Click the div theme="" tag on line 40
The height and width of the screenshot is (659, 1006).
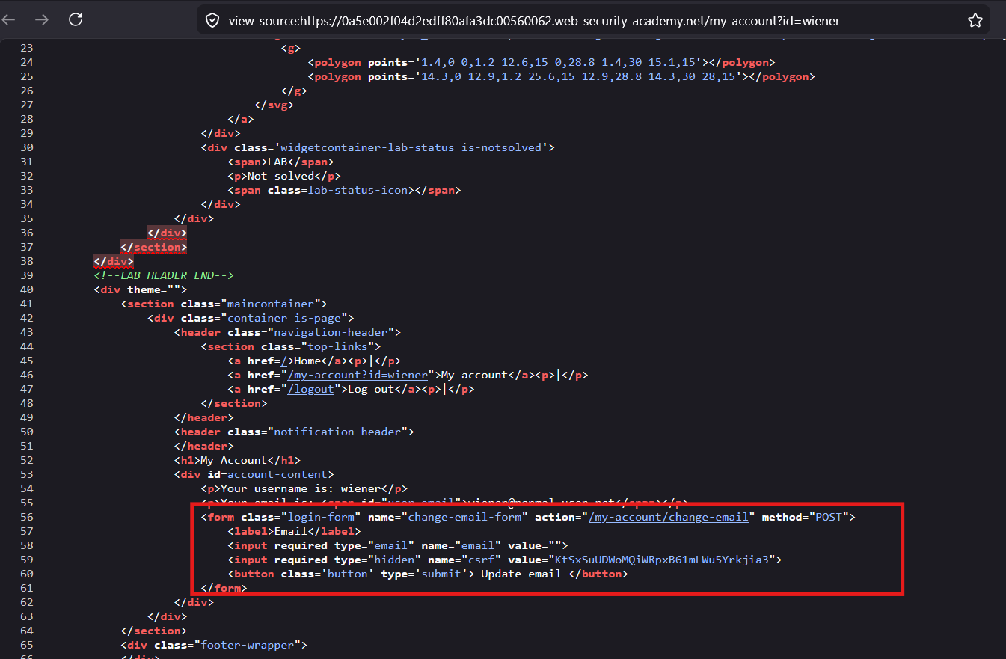point(141,289)
